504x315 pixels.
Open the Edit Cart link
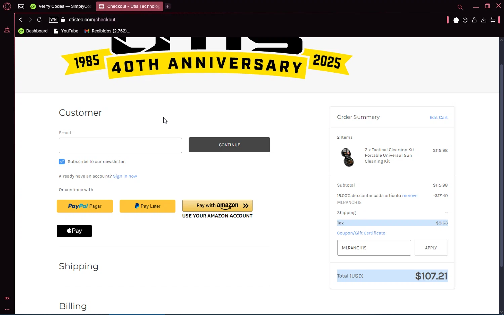438,117
